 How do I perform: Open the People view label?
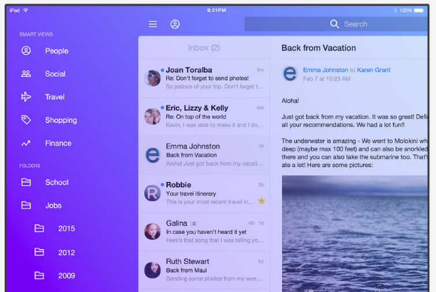tap(56, 51)
